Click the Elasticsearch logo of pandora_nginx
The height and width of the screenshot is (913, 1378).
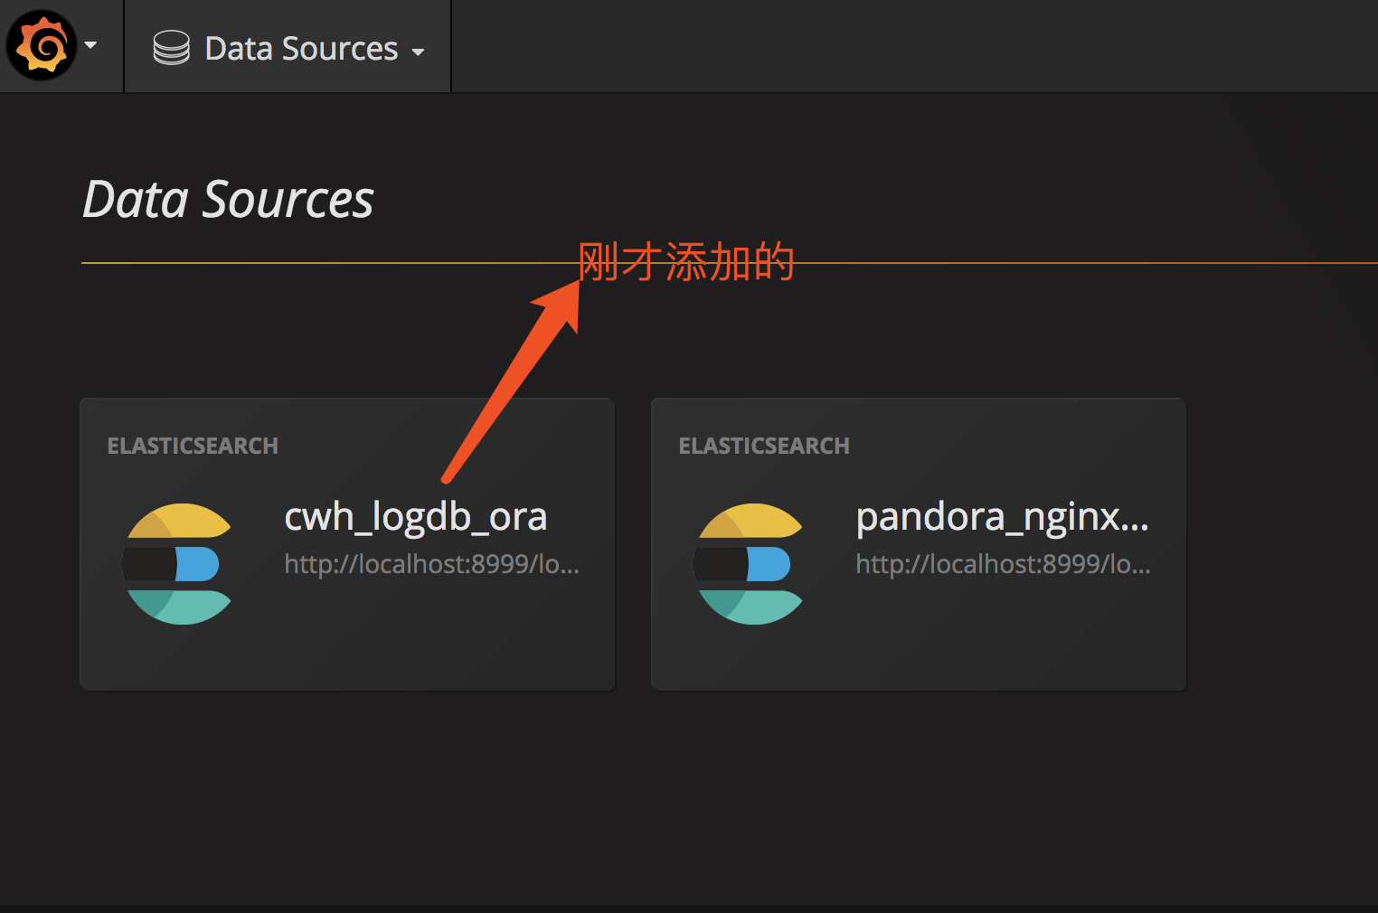click(750, 563)
